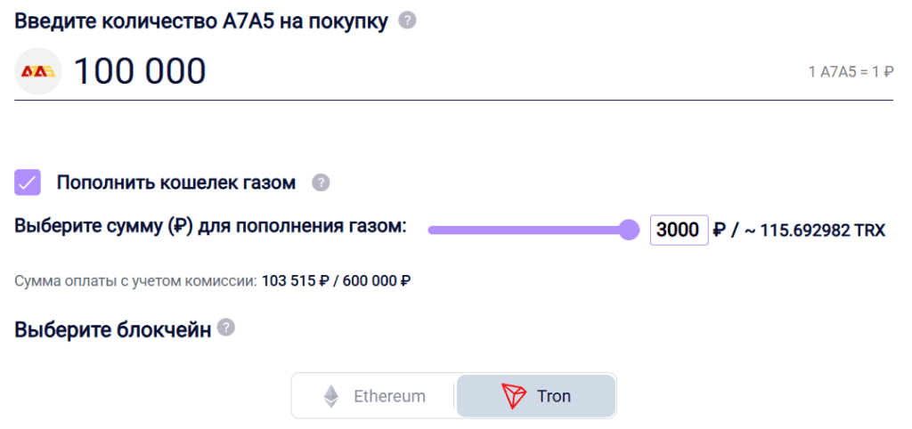Click the red Tron logo icon

click(514, 396)
